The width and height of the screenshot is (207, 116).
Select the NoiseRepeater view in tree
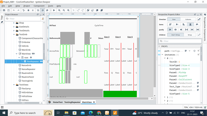coord(28,69)
